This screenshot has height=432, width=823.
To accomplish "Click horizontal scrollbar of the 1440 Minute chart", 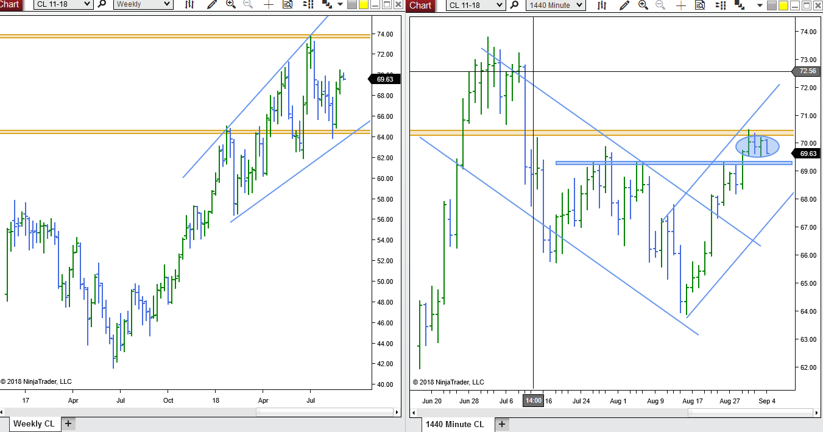I will click(751, 412).
